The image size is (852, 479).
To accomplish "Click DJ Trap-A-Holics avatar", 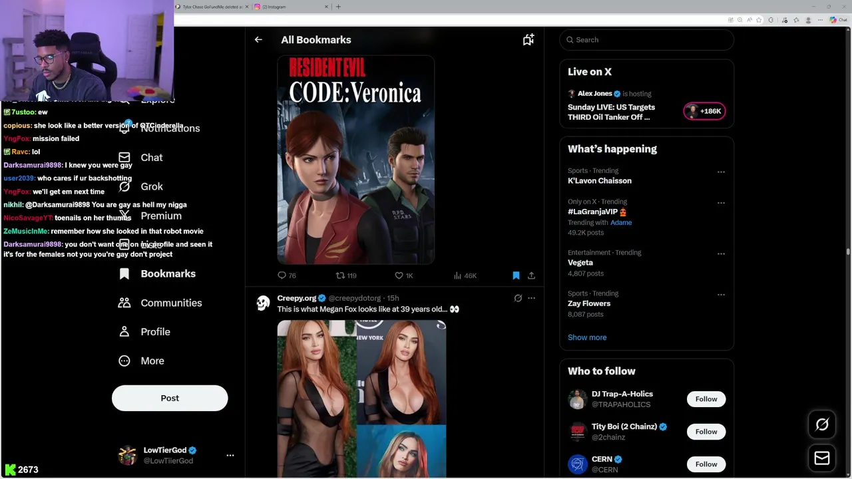I will tap(577, 399).
